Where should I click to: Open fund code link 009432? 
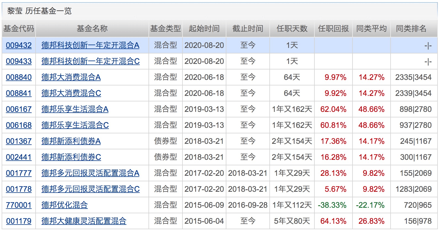(x=19, y=45)
